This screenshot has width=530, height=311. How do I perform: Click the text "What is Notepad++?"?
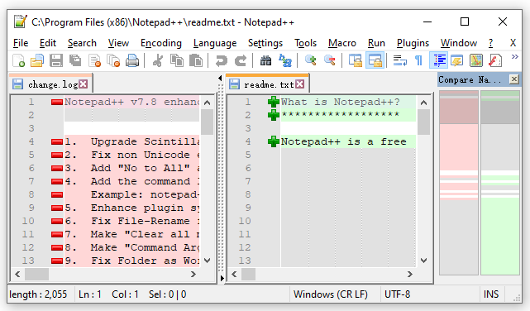pyautogui.click(x=341, y=102)
